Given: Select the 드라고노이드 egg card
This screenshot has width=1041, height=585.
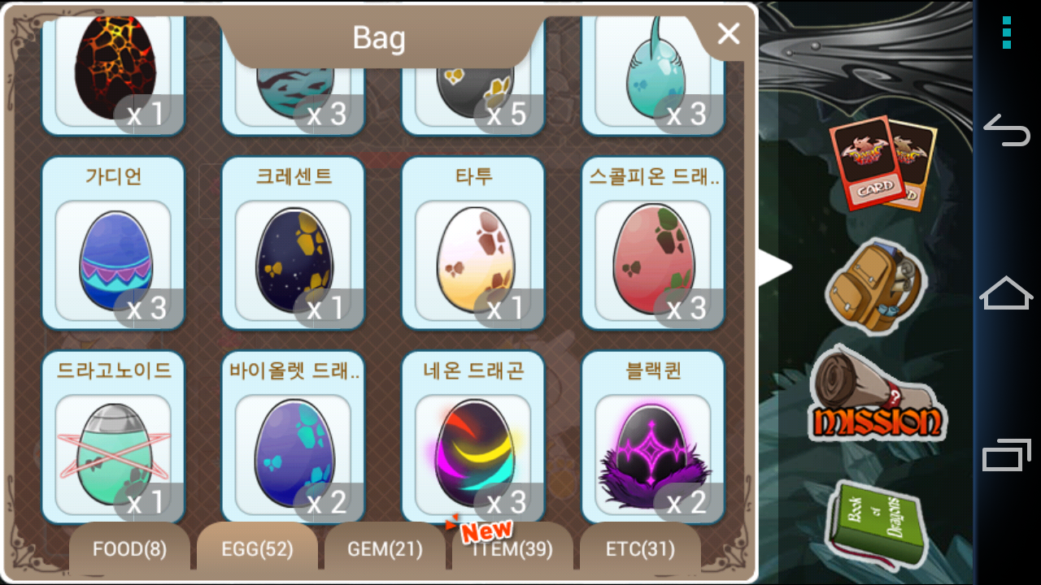Looking at the screenshot, I should (x=113, y=438).
